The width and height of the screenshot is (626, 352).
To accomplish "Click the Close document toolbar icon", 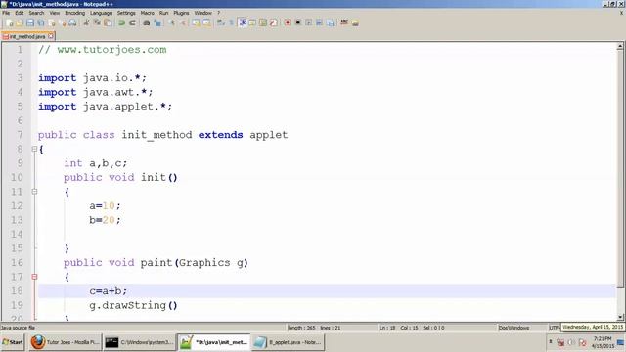I will [x=52, y=22].
